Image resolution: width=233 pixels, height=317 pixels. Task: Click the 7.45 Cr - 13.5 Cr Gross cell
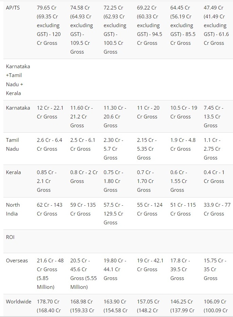[x=213, y=116]
